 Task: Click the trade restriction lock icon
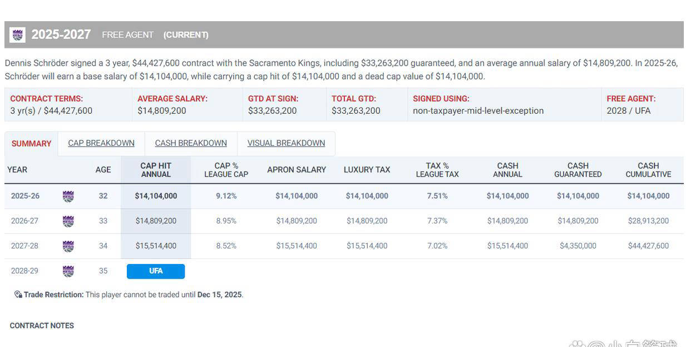point(18,295)
